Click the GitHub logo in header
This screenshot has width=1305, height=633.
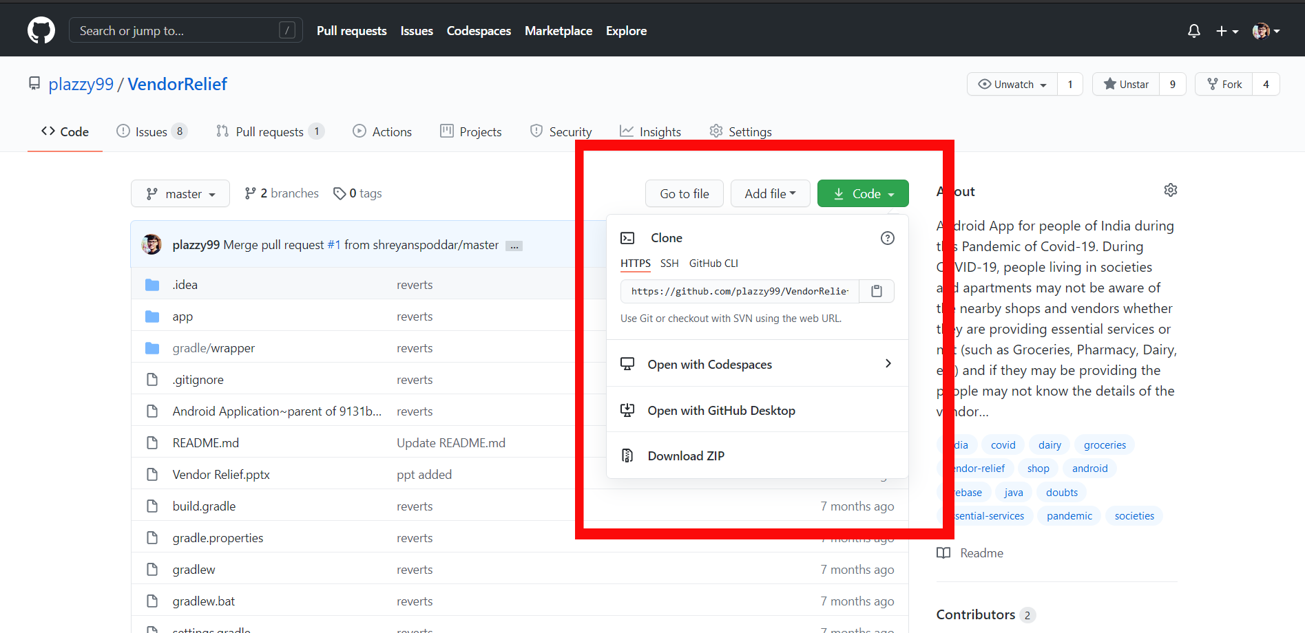pyautogui.click(x=41, y=31)
